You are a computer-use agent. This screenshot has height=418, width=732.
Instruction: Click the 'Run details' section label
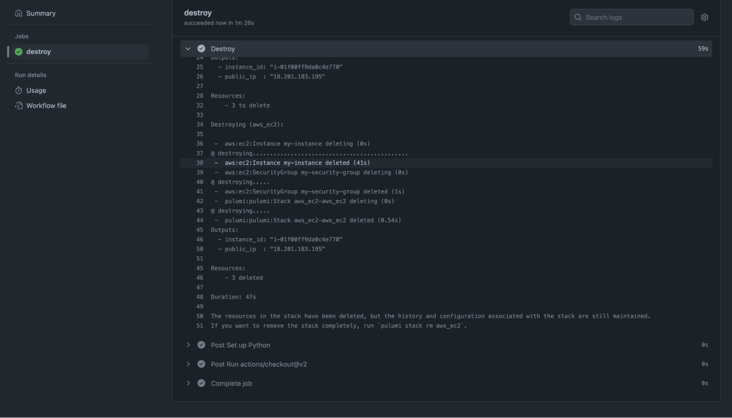(30, 75)
